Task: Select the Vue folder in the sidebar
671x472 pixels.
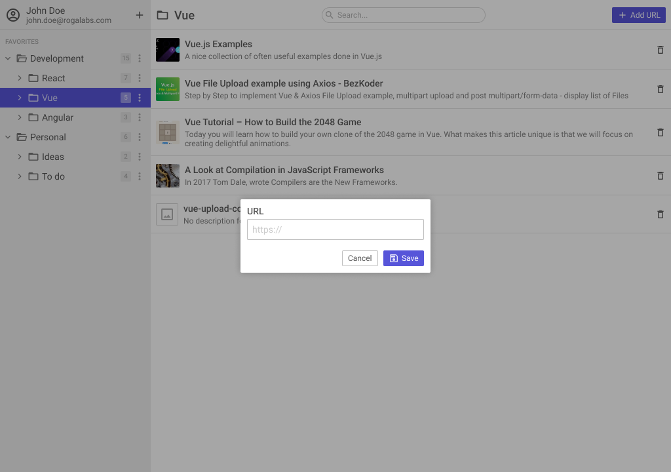Action: 75,98
